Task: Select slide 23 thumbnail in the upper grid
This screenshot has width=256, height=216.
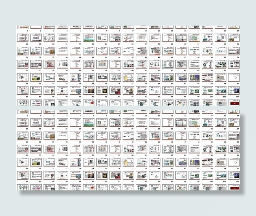Action: point(89,38)
